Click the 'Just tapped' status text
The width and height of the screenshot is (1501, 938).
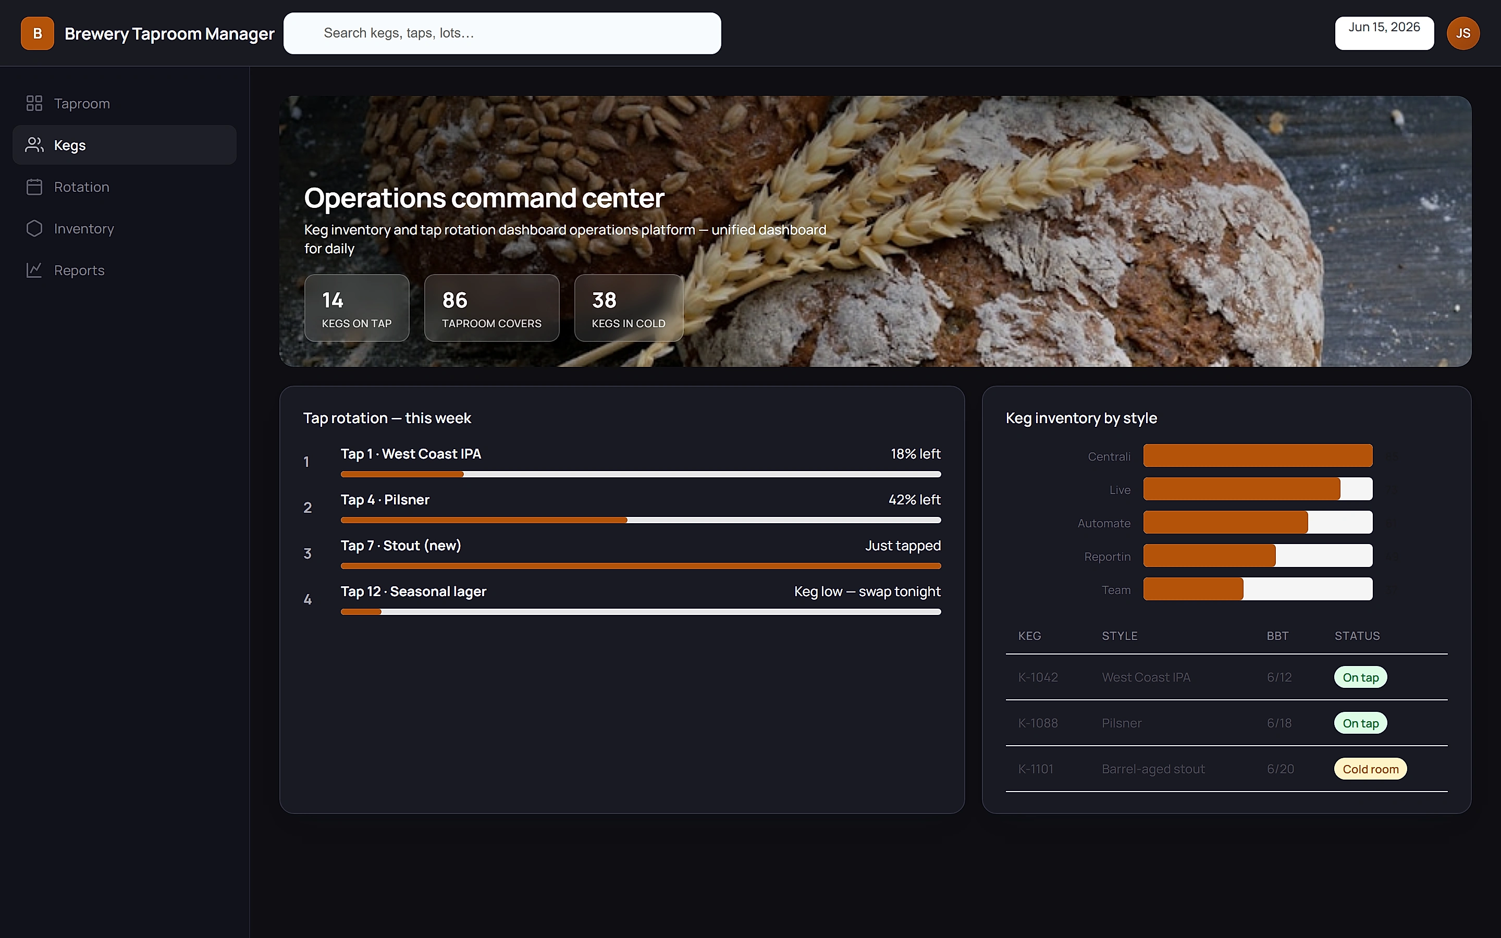903,545
